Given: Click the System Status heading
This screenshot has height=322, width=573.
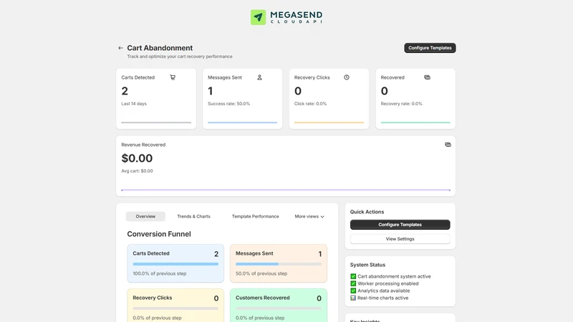Looking at the screenshot, I should coord(367,265).
